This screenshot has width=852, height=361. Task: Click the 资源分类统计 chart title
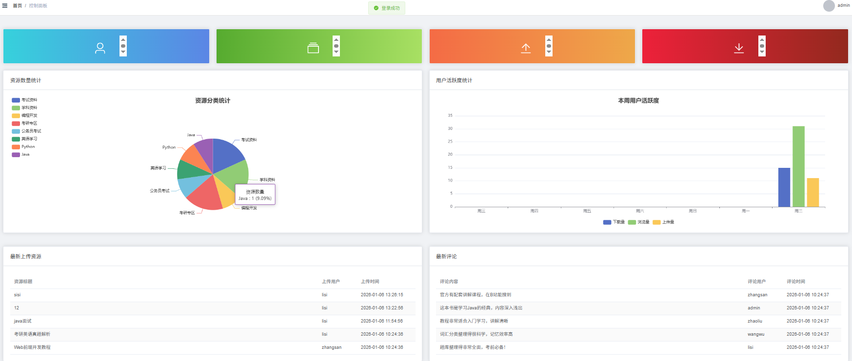pyautogui.click(x=213, y=101)
